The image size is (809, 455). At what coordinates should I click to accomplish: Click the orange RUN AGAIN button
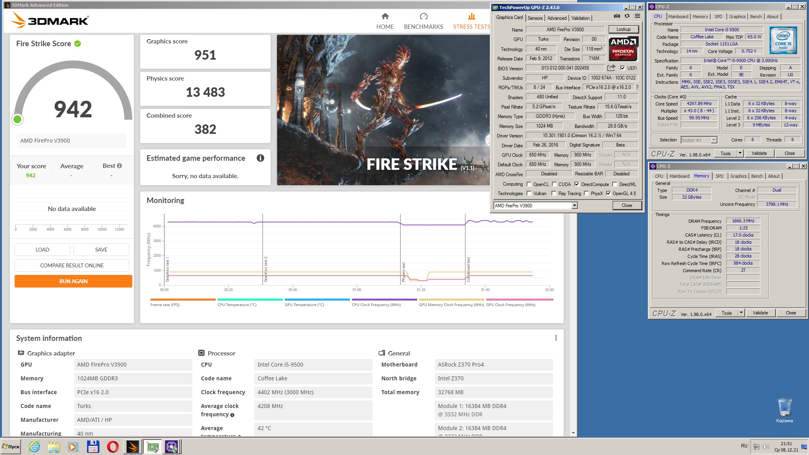73,281
